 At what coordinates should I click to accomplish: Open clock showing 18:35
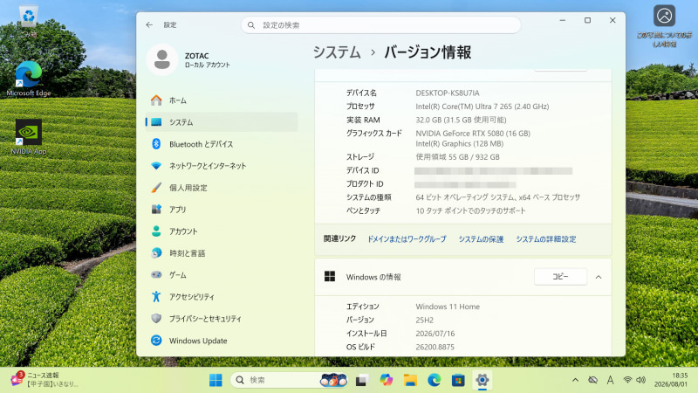click(x=671, y=380)
